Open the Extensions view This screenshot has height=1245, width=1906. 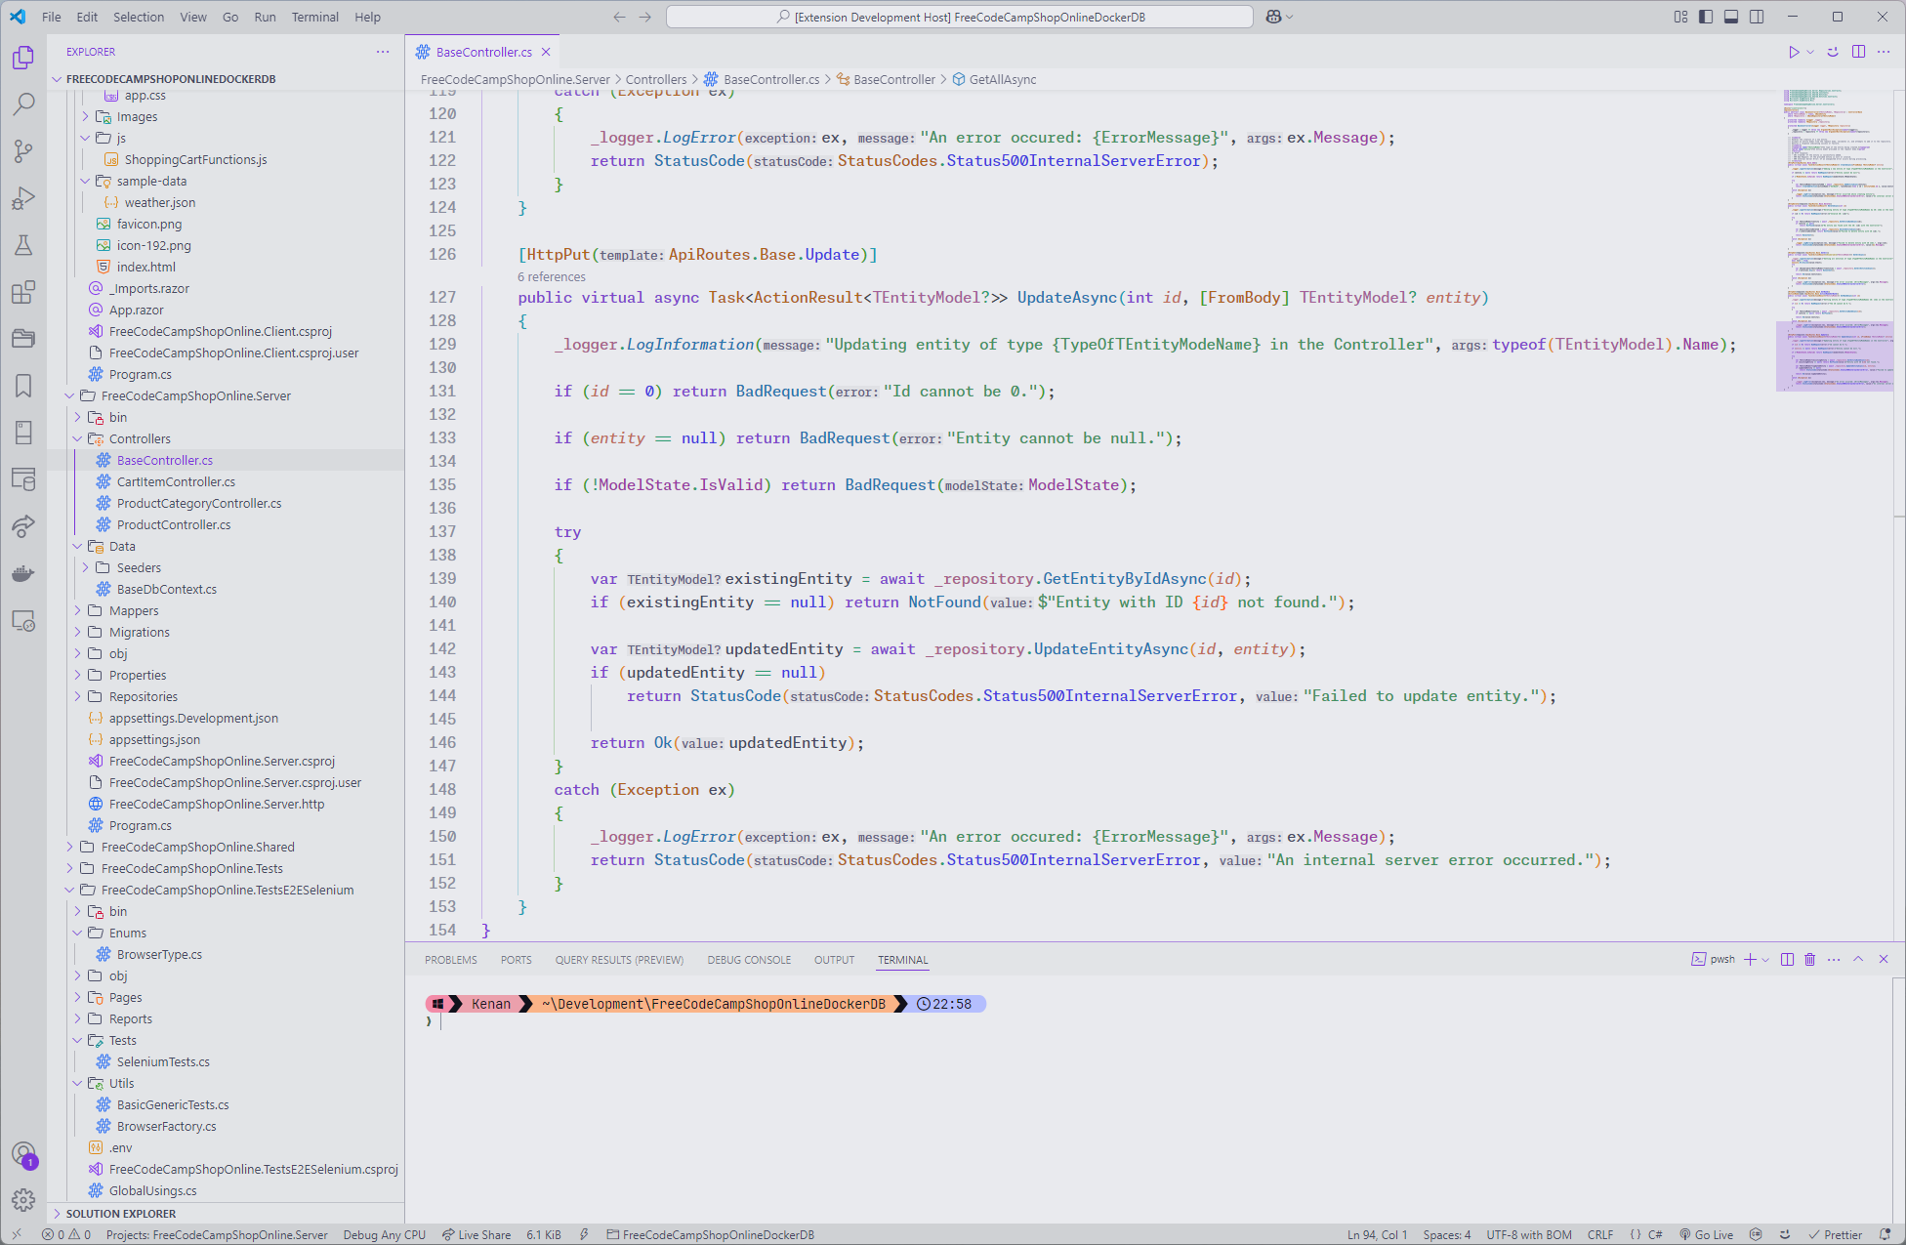pyautogui.click(x=23, y=292)
